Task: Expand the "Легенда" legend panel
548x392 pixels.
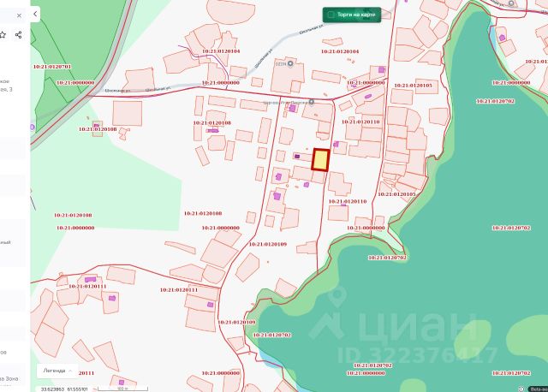Action: tap(57, 371)
